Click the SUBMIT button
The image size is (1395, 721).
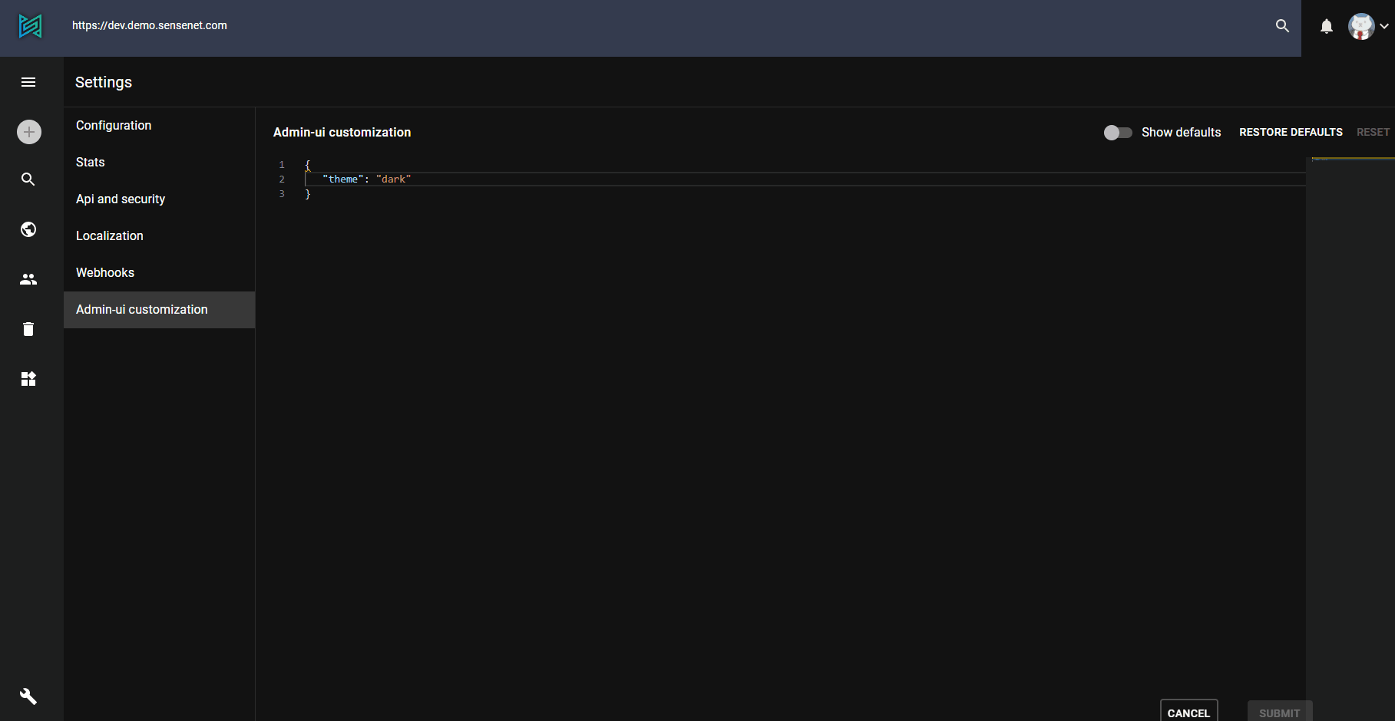(1279, 713)
